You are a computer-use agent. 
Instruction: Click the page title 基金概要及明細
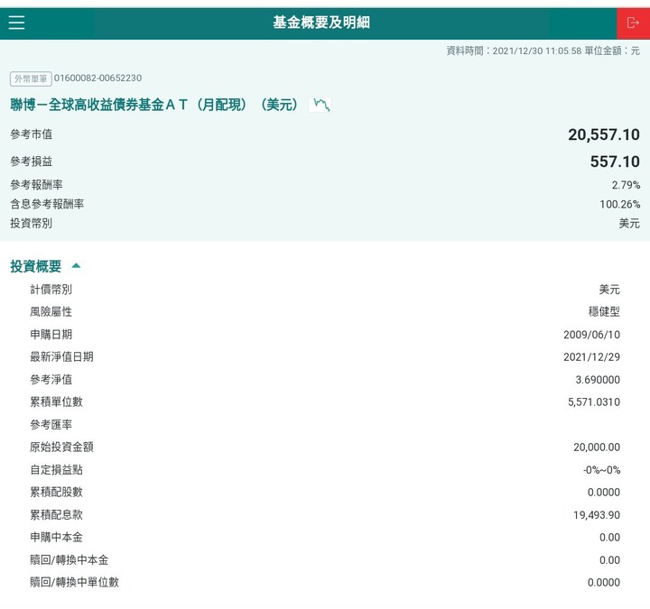point(321,23)
